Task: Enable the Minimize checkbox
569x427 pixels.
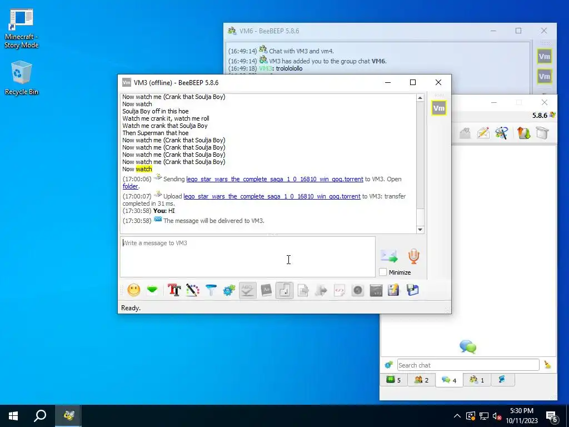Action: [x=383, y=272]
